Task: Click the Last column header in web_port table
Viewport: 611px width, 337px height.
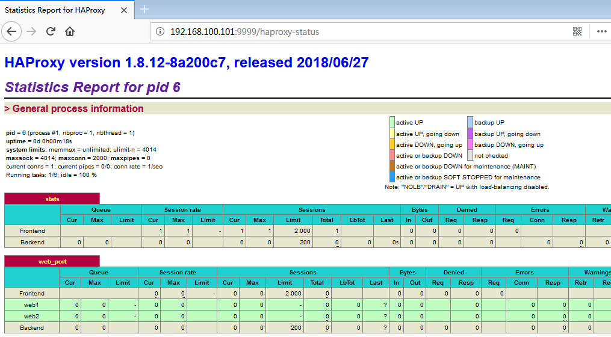Action: click(376, 283)
